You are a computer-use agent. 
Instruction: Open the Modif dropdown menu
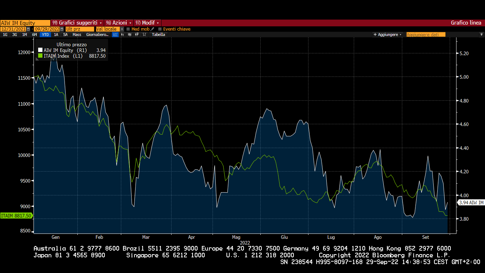click(147, 23)
